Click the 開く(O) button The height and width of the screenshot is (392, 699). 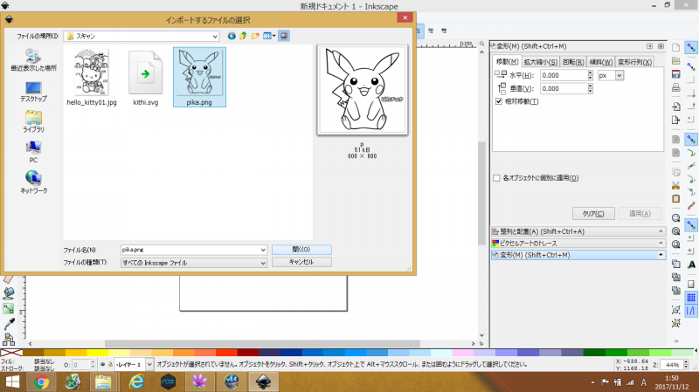click(x=301, y=250)
